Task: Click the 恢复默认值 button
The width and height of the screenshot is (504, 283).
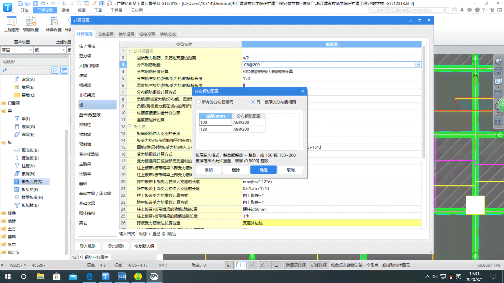Action: 144,246
